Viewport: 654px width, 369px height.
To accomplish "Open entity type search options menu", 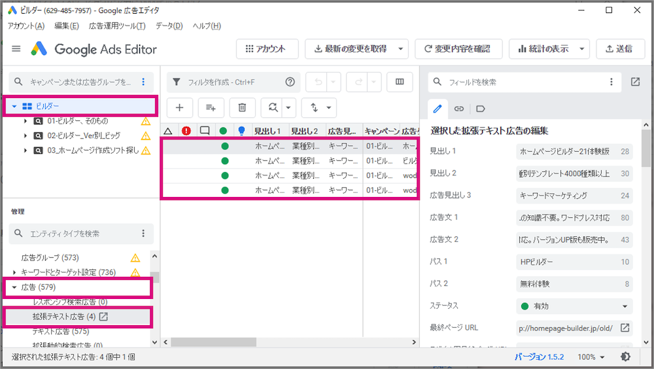I will coord(143,234).
